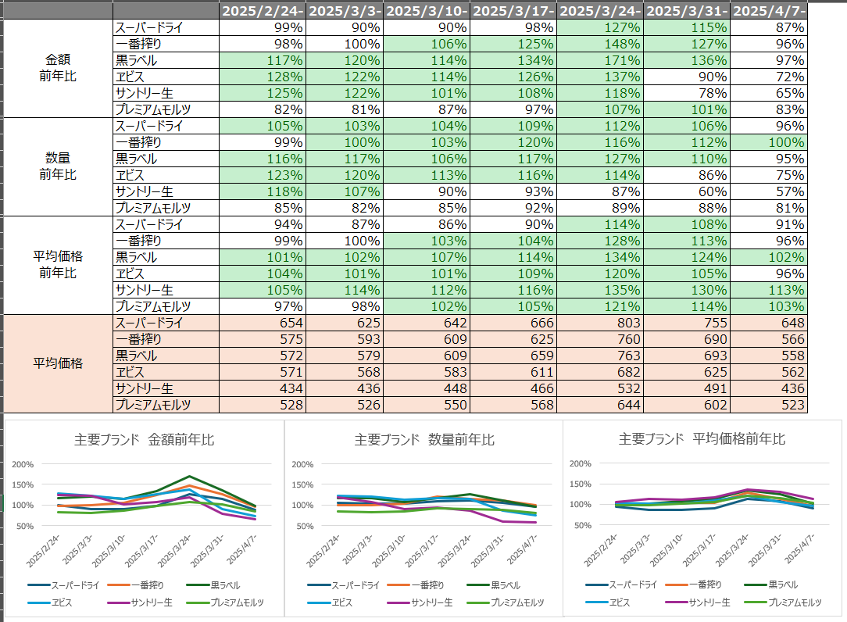Image resolution: width=847 pixels, height=622 pixels.
Task: Click 黒ラベル legend entry in 金額前年比 chart
Action: point(220,584)
